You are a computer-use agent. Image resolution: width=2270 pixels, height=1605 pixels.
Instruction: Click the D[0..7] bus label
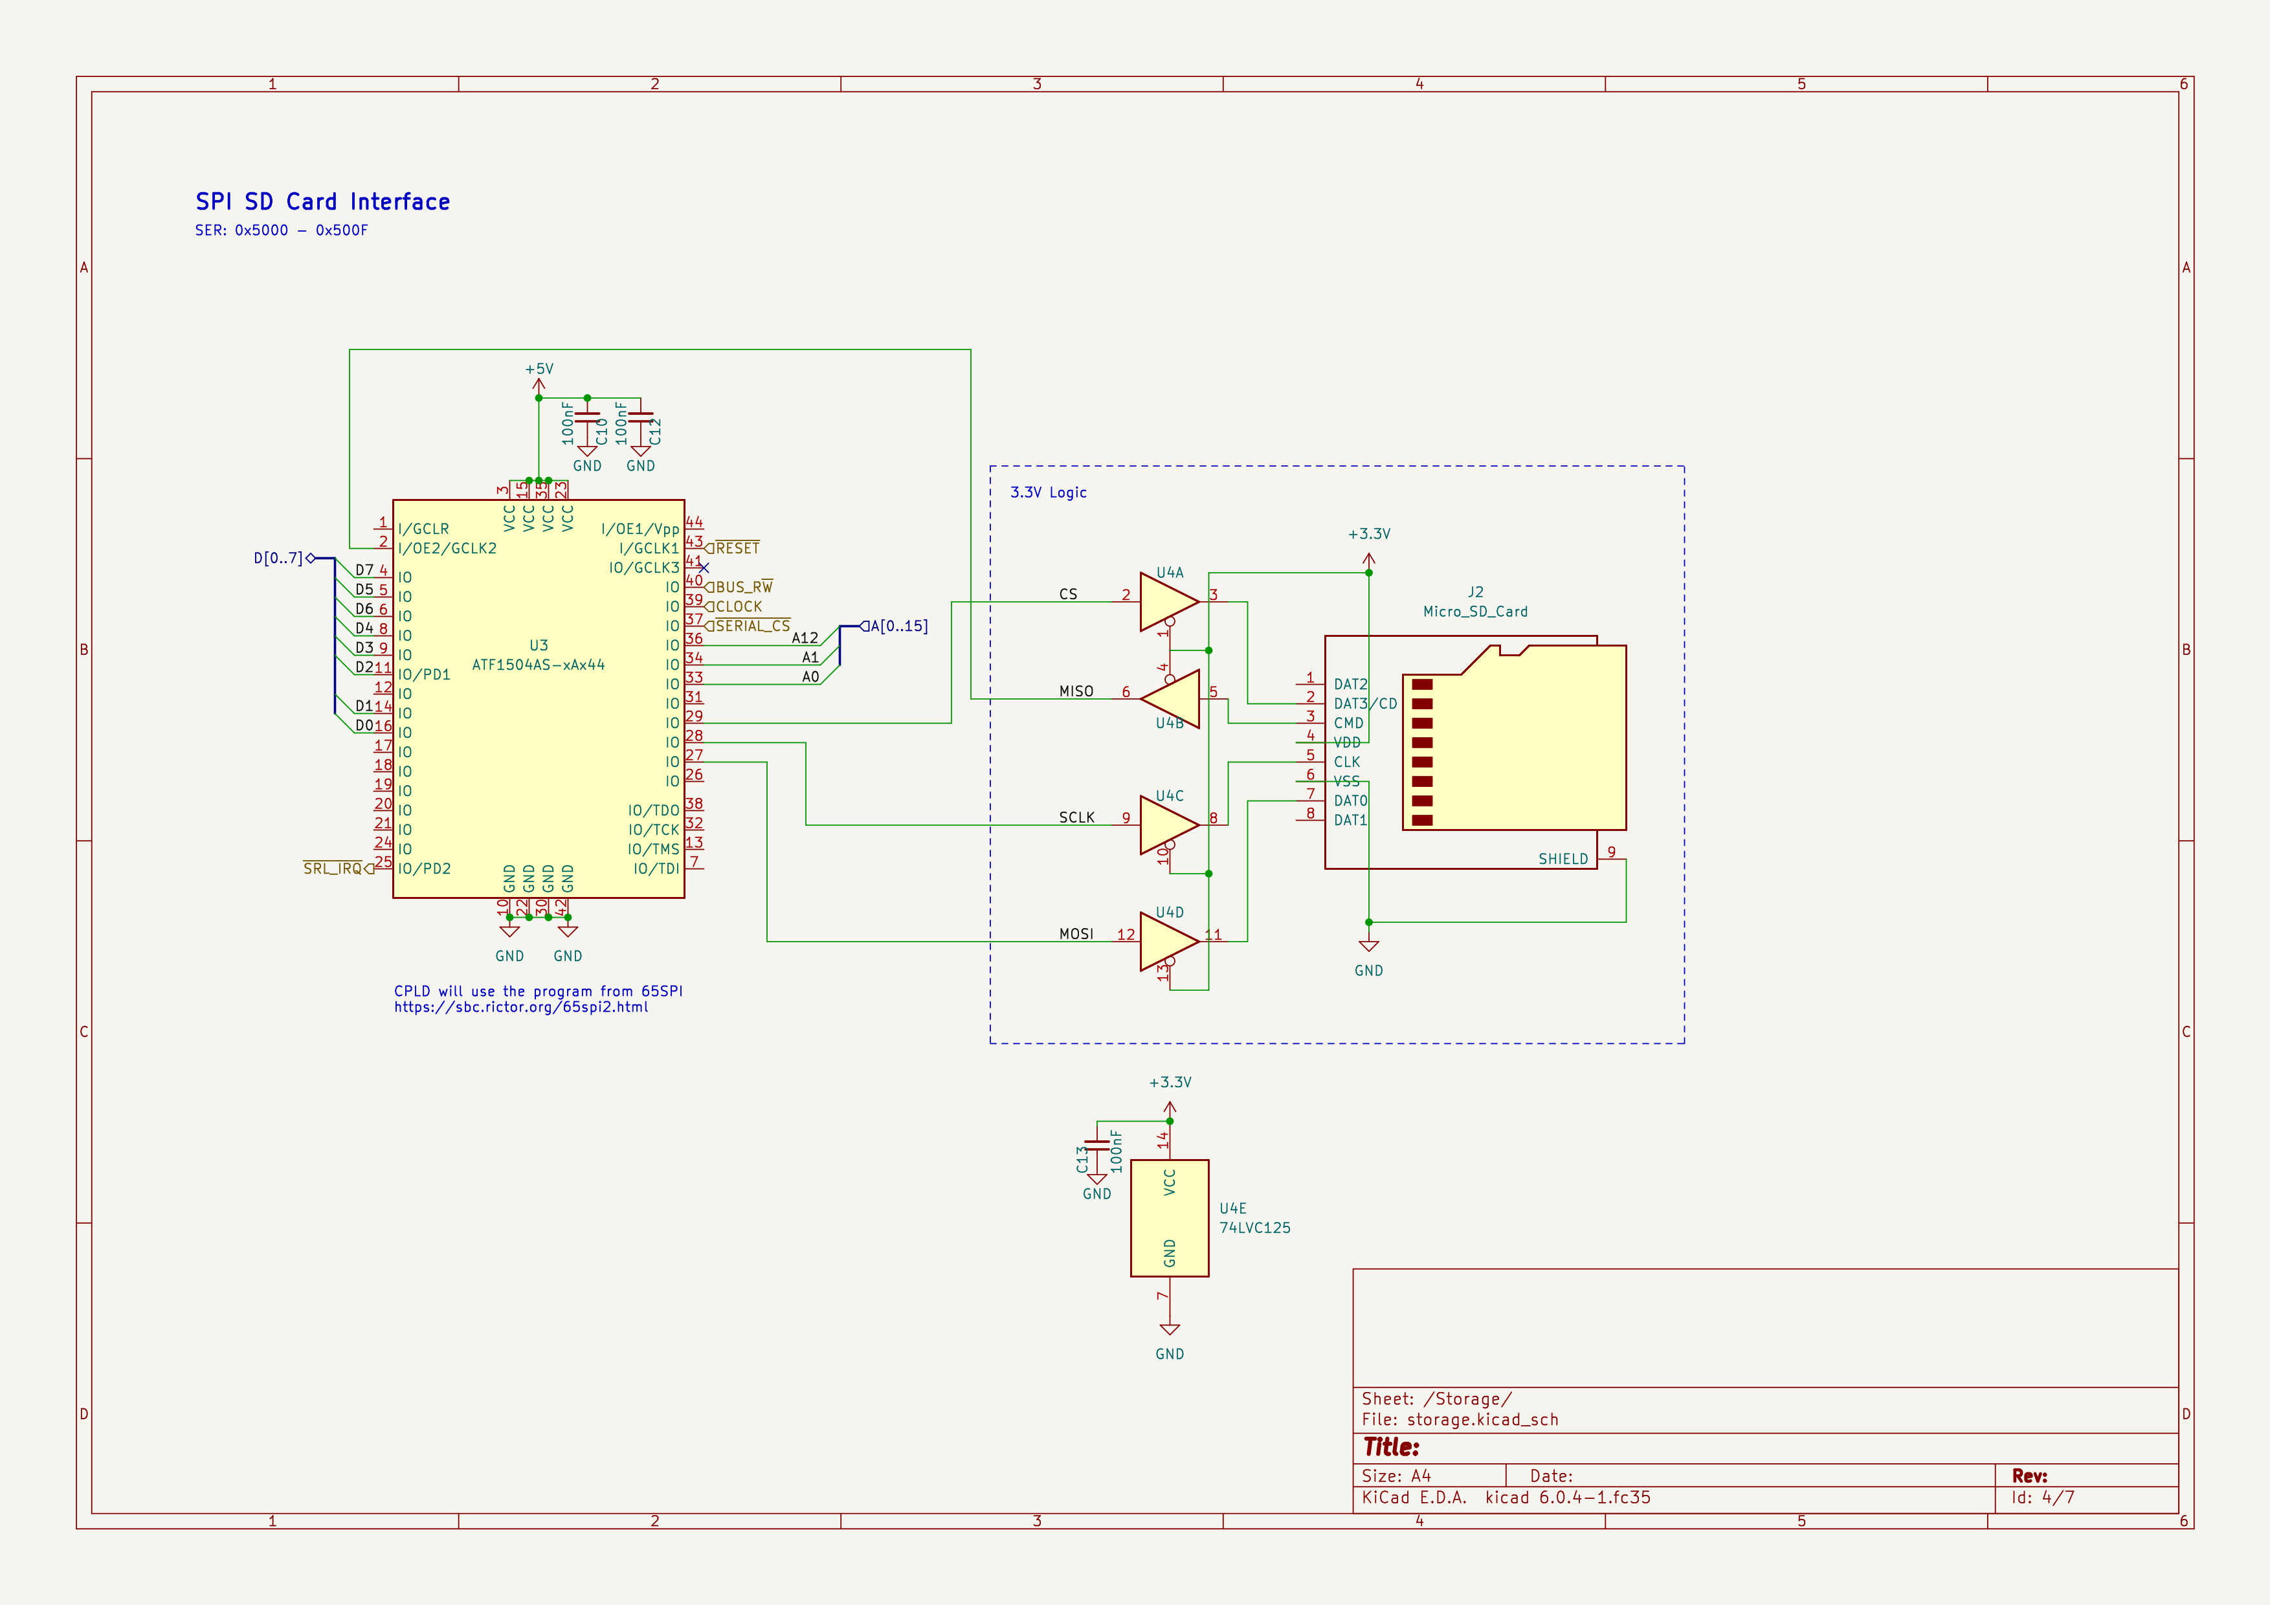[278, 559]
